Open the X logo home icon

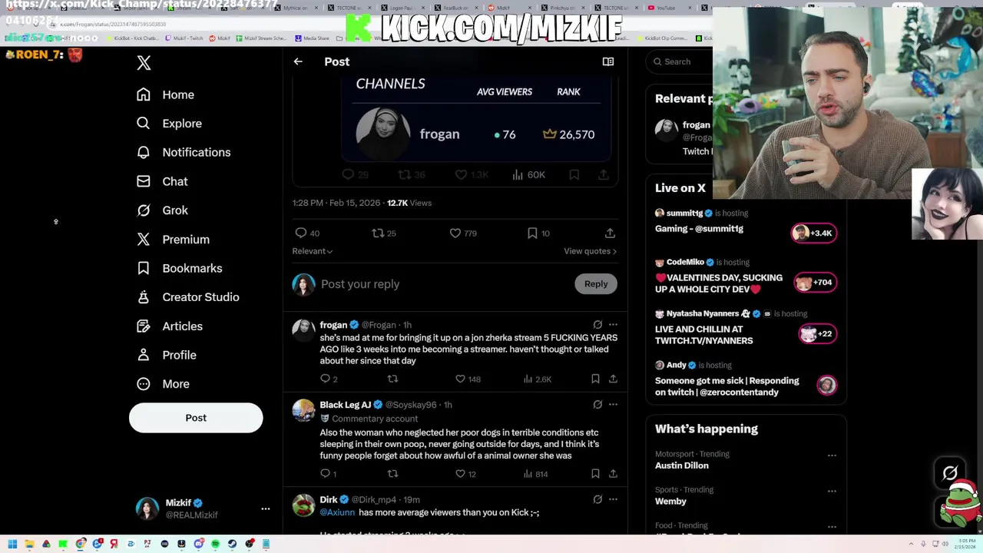(144, 63)
